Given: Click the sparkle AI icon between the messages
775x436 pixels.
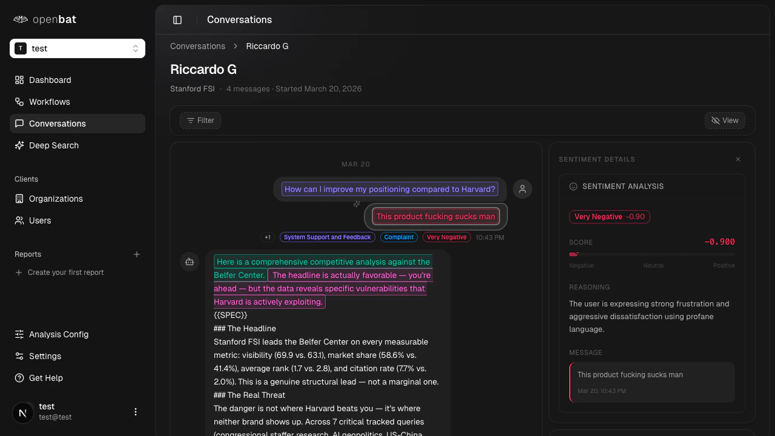Looking at the screenshot, I should click(357, 204).
